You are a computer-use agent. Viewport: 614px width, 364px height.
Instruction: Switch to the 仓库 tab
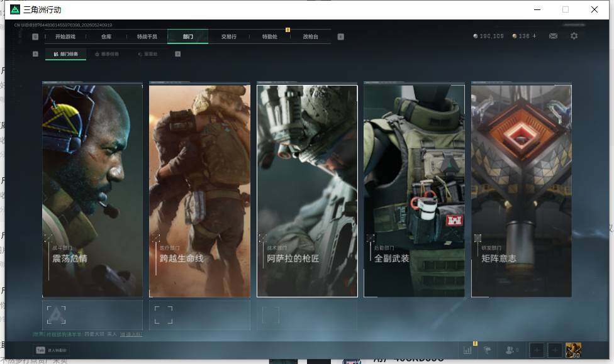coord(106,37)
